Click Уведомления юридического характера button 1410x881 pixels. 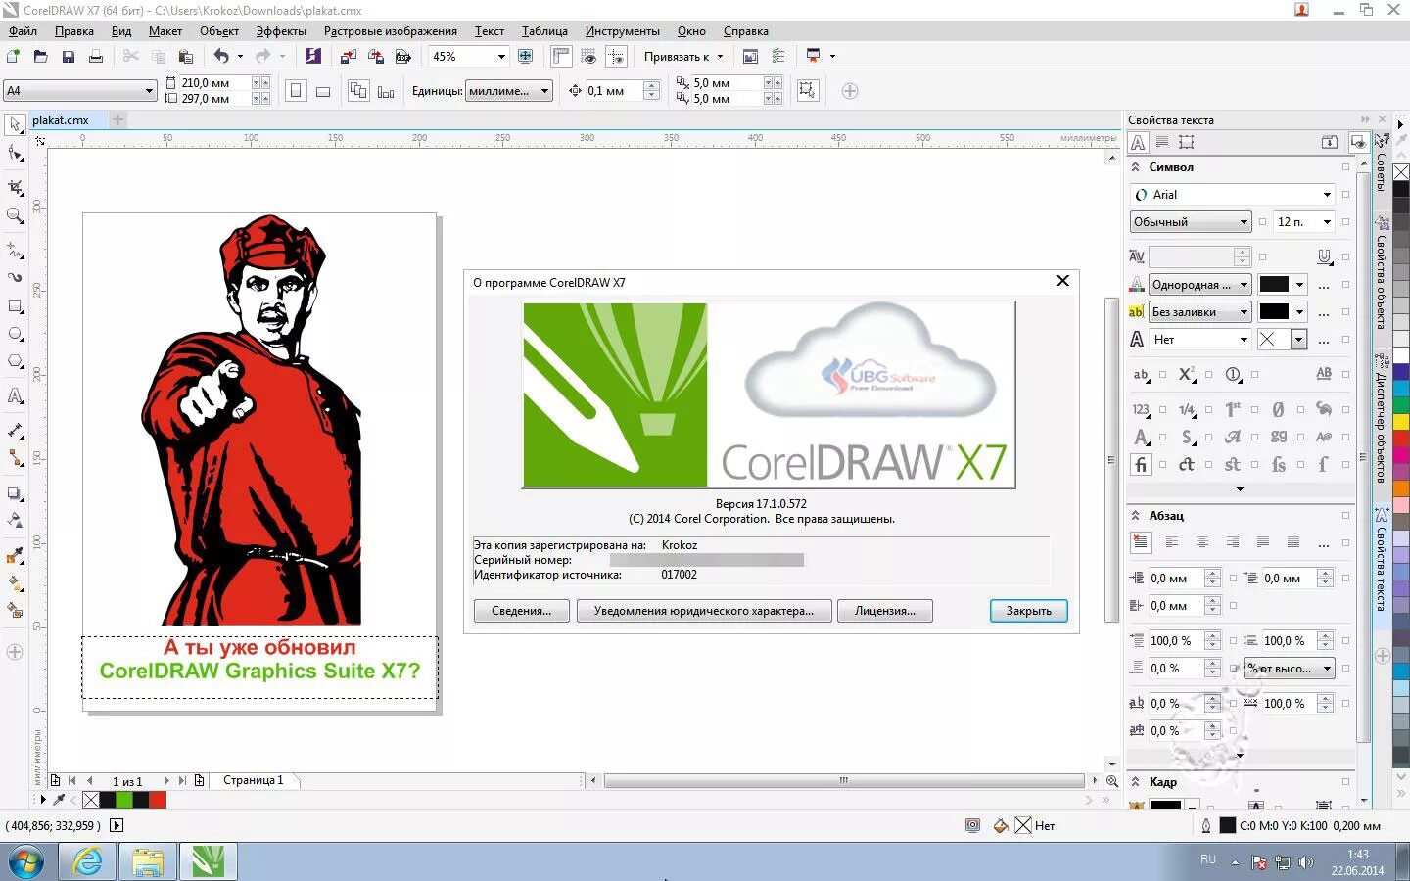coord(704,611)
